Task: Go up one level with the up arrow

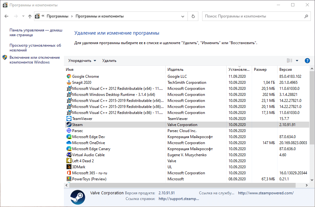Action: click(x=30, y=16)
